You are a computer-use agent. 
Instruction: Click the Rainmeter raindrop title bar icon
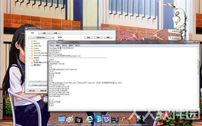pos(26,28)
